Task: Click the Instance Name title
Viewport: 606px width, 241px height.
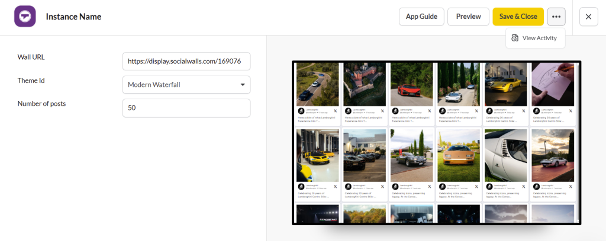Action: click(73, 17)
